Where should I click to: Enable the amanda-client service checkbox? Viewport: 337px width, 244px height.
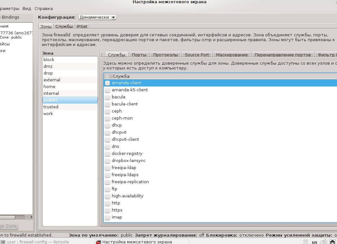(108, 83)
